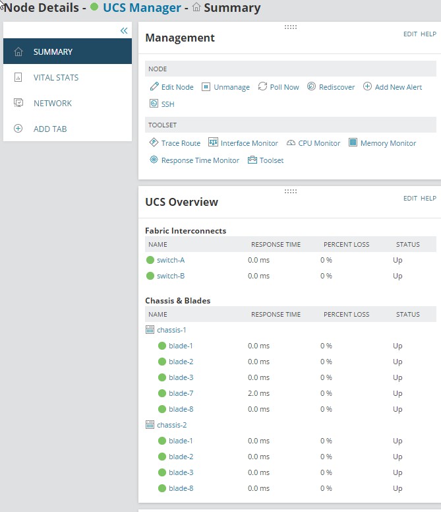Click the Vital Stats chart icon
Screen dimensions: 441x512
18,77
